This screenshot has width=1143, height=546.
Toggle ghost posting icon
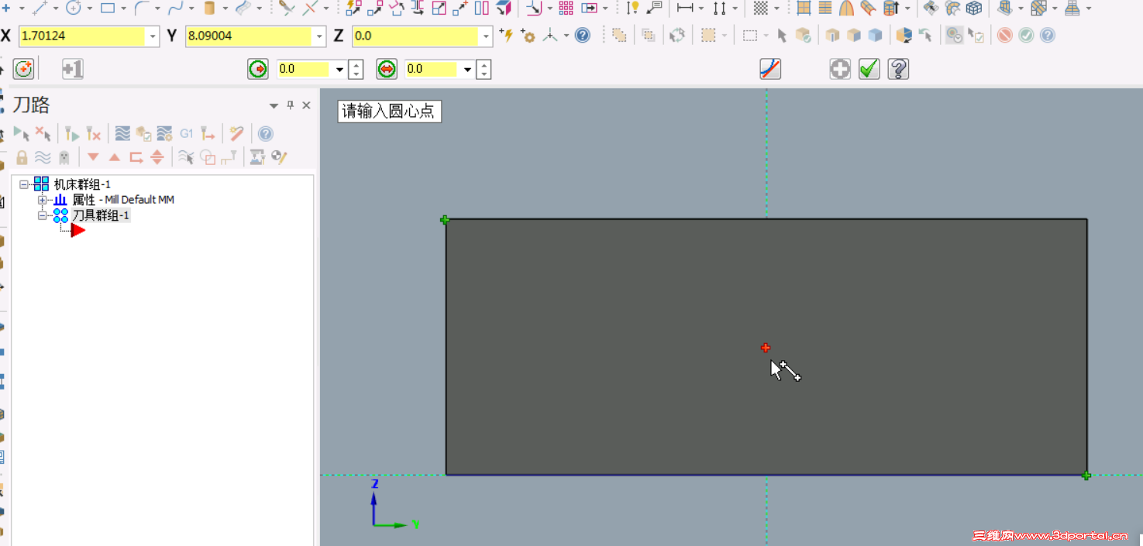[64, 157]
